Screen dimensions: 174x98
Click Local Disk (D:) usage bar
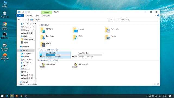tap(90, 55)
